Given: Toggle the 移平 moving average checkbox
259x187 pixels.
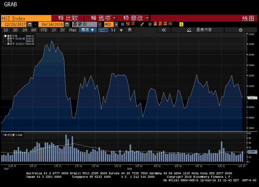Looking at the screenshot, I should point(122,24).
